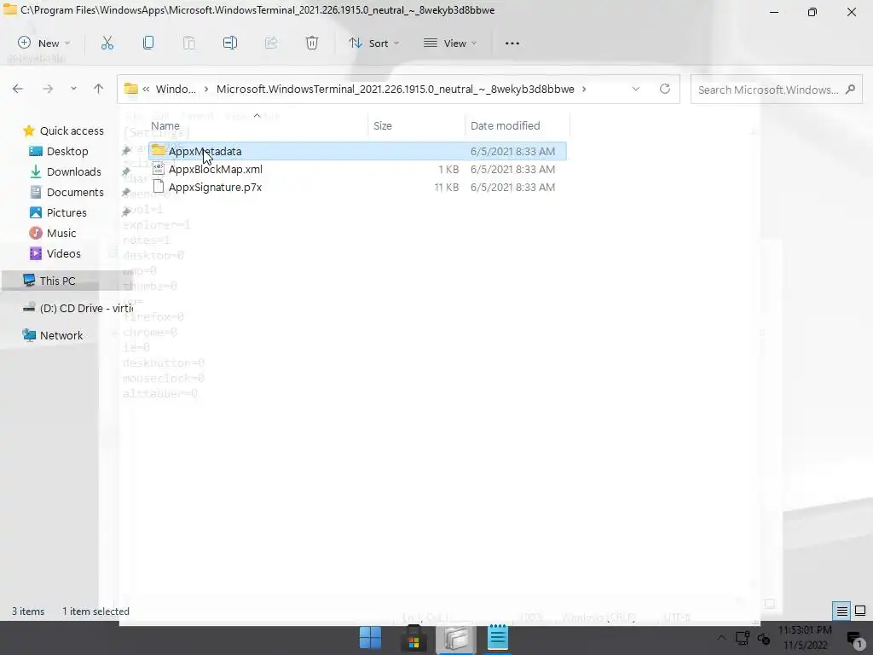Expand breadcrumb chevron after folder name
This screenshot has height=655, width=873.
coord(584,89)
